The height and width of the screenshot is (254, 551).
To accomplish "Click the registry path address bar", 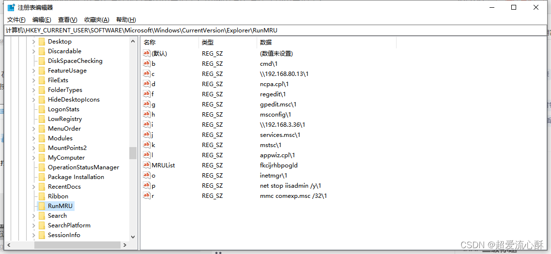I will pos(275,30).
